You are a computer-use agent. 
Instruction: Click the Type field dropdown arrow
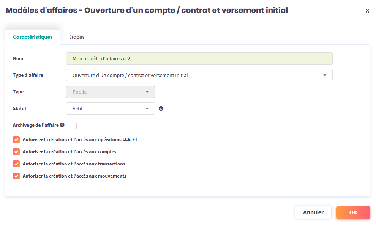(x=147, y=92)
